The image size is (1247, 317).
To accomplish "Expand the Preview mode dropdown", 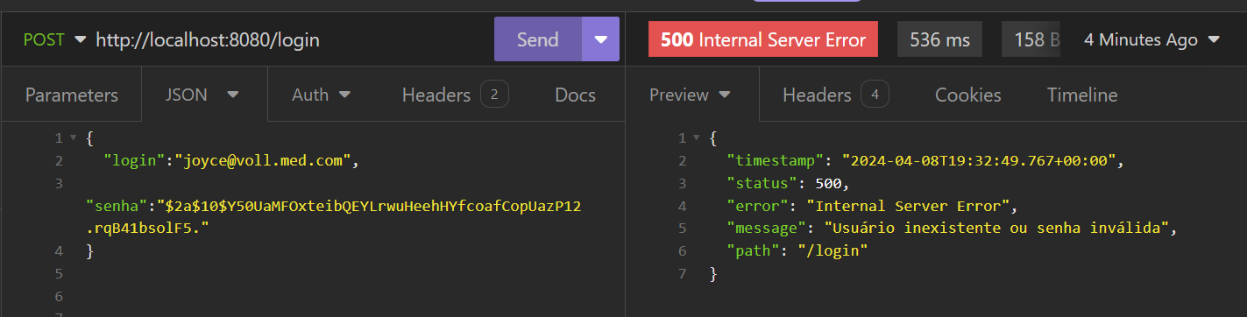I will pyautogui.click(x=691, y=95).
